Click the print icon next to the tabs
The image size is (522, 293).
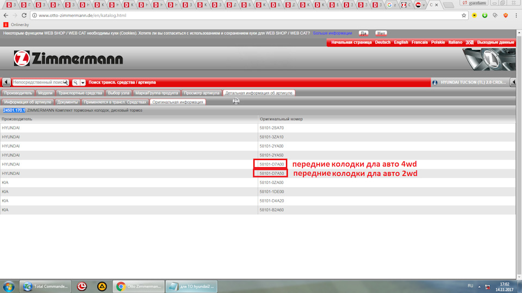click(x=235, y=101)
